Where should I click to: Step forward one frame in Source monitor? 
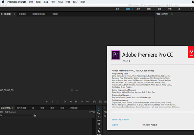click(x=82, y=101)
